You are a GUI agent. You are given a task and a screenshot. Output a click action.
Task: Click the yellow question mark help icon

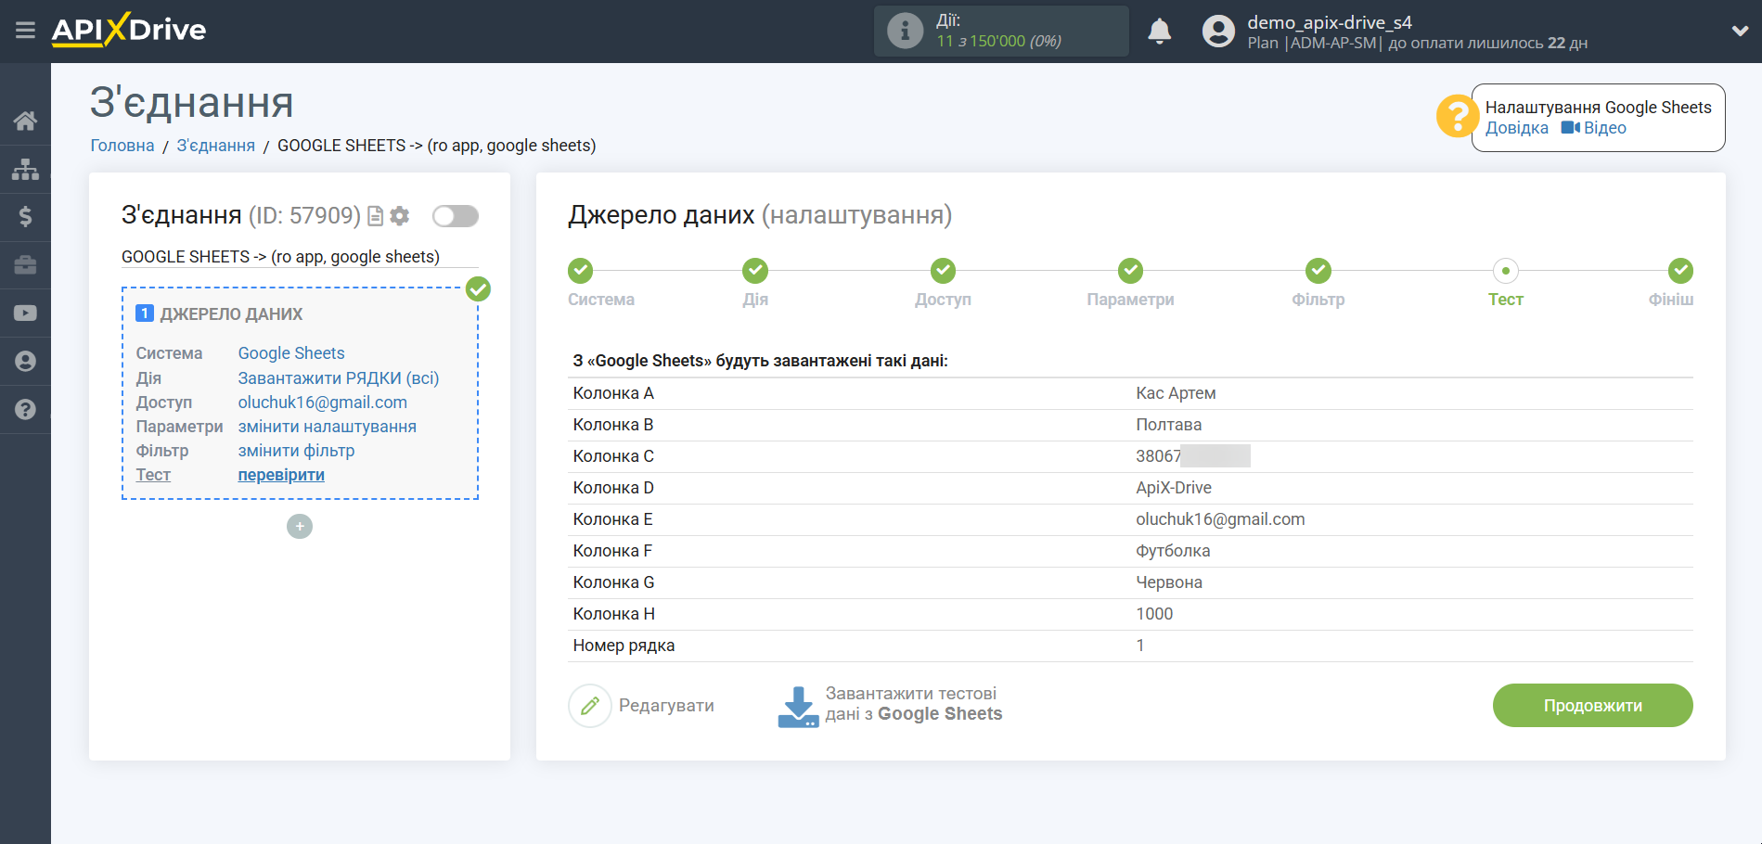pyautogui.click(x=1456, y=117)
